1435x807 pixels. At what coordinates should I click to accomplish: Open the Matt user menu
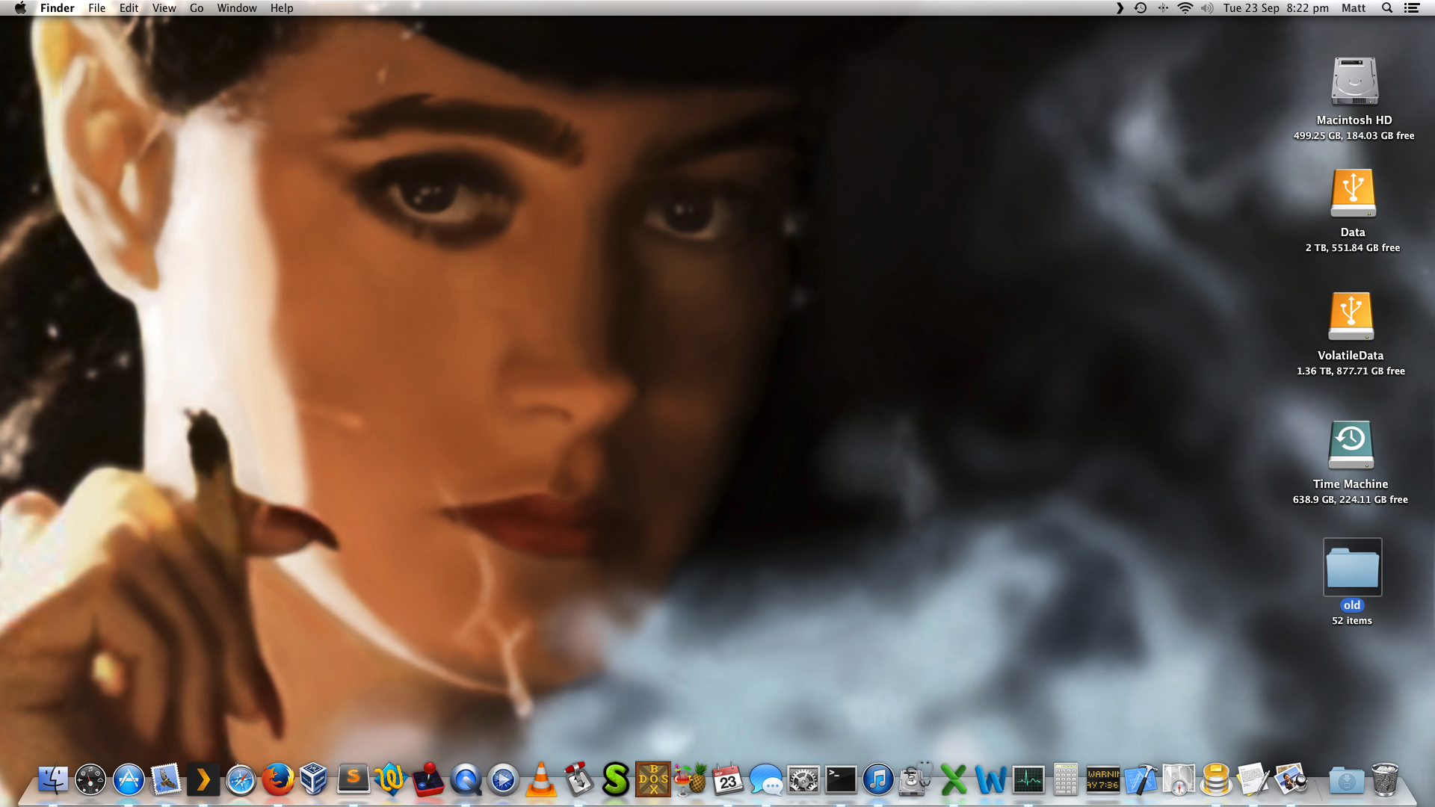pos(1354,8)
